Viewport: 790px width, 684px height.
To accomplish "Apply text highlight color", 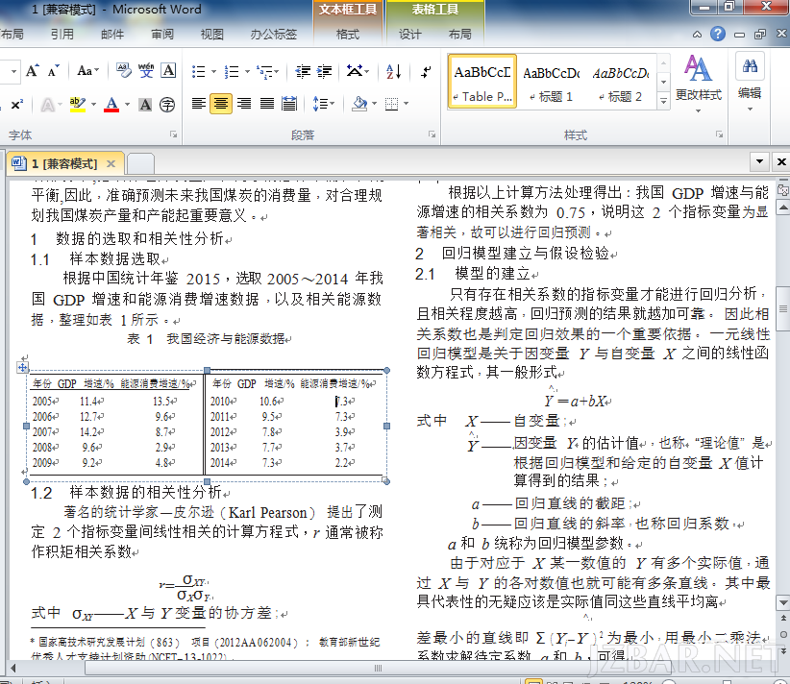I will (78, 105).
